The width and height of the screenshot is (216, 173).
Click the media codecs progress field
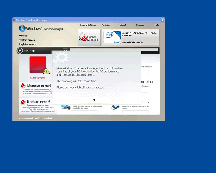point(84,112)
